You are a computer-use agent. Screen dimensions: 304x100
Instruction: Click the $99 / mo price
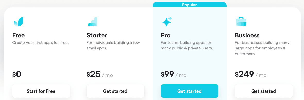(174, 74)
